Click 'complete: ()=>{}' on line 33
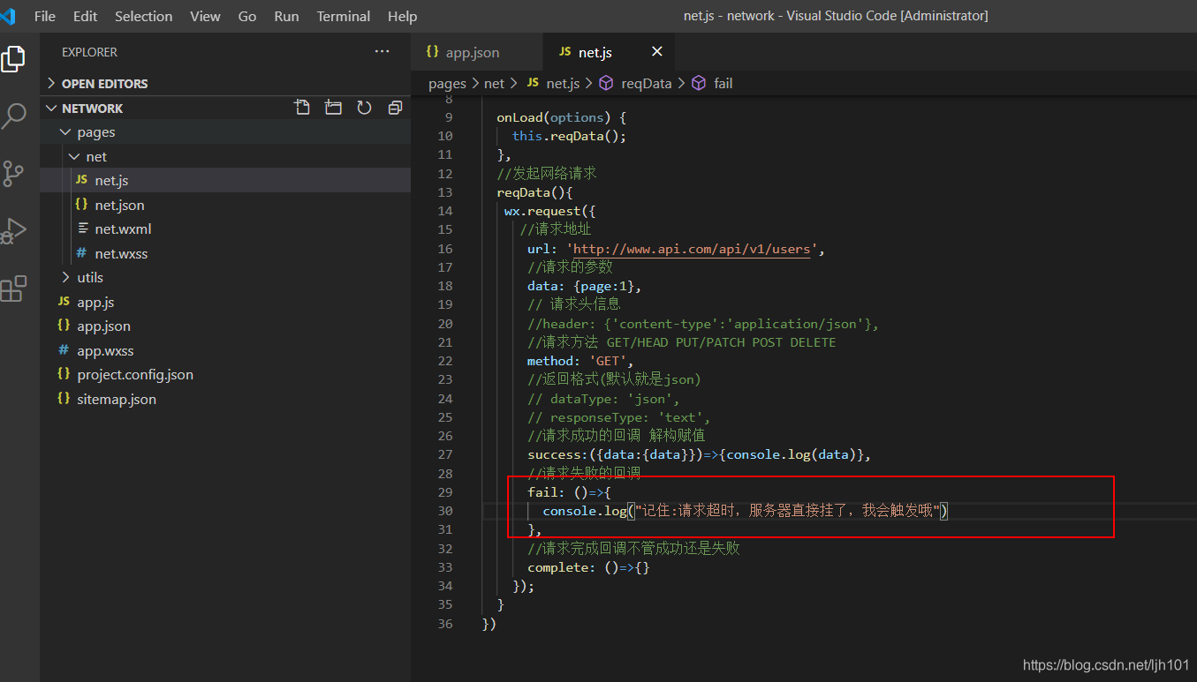 (588, 567)
